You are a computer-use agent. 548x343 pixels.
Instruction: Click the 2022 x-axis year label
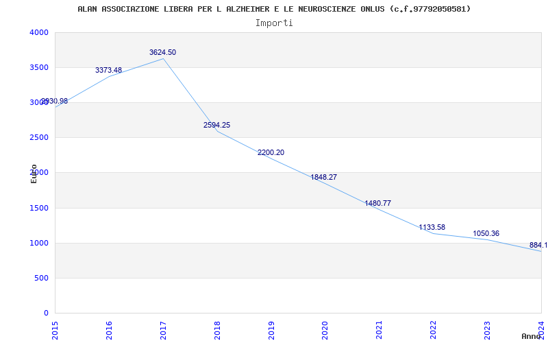tap(434, 330)
